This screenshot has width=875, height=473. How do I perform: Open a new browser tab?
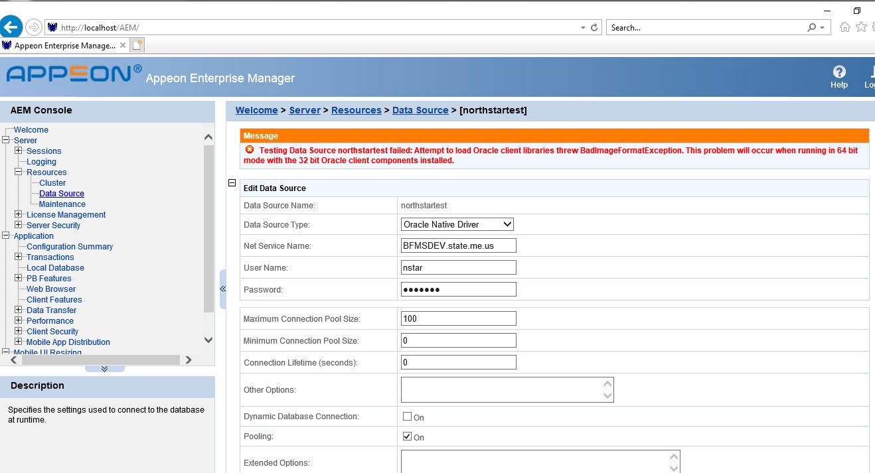coord(137,46)
